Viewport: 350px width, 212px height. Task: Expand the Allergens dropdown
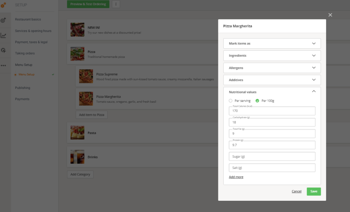(x=272, y=68)
